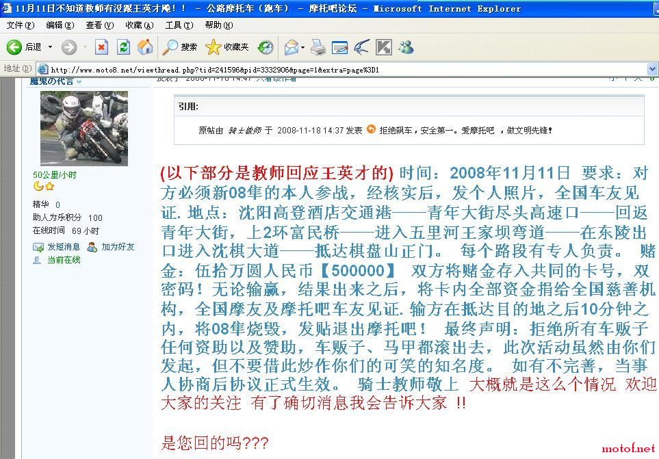Image resolution: width=659 pixels, height=459 pixels.
Task: Click the K toolbar icon
Action: tap(384, 47)
